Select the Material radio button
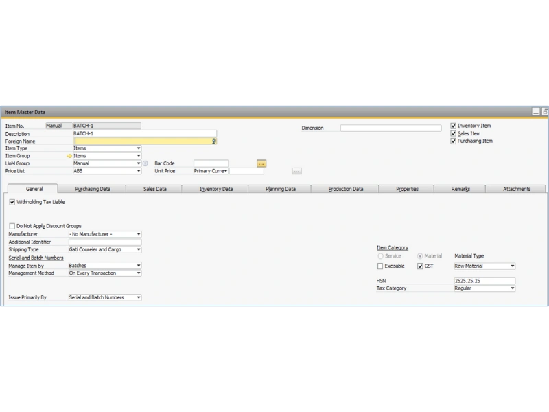The width and height of the screenshot is (549, 412). 420,256
